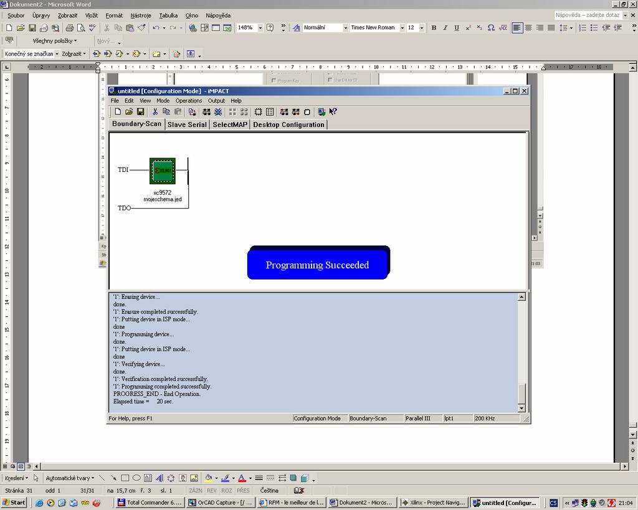638x510 pixels.
Task: Click the Debug Chain icon in iMPACT
Action: (218, 112)
